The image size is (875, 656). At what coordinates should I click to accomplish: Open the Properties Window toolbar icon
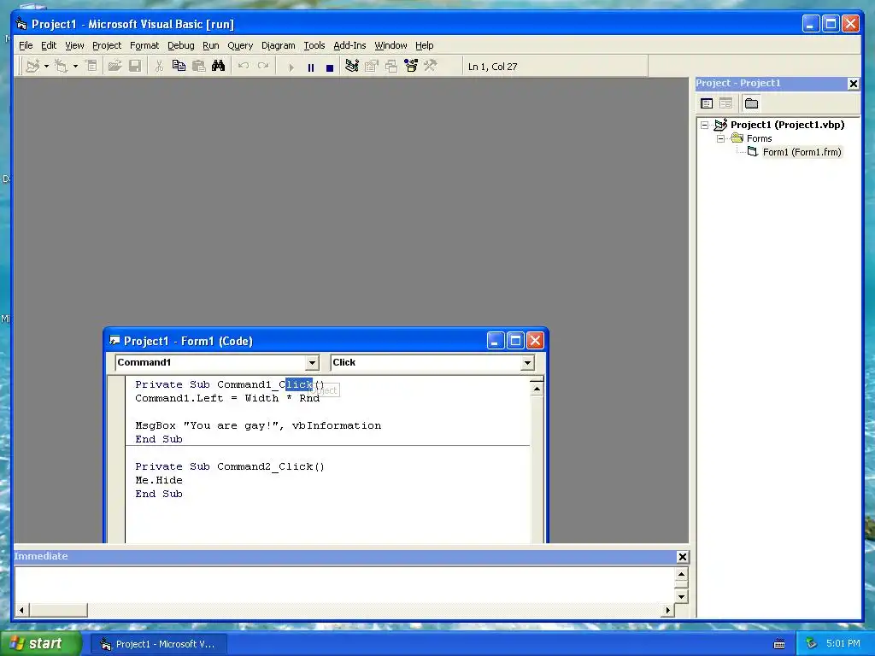click(371, 67)
